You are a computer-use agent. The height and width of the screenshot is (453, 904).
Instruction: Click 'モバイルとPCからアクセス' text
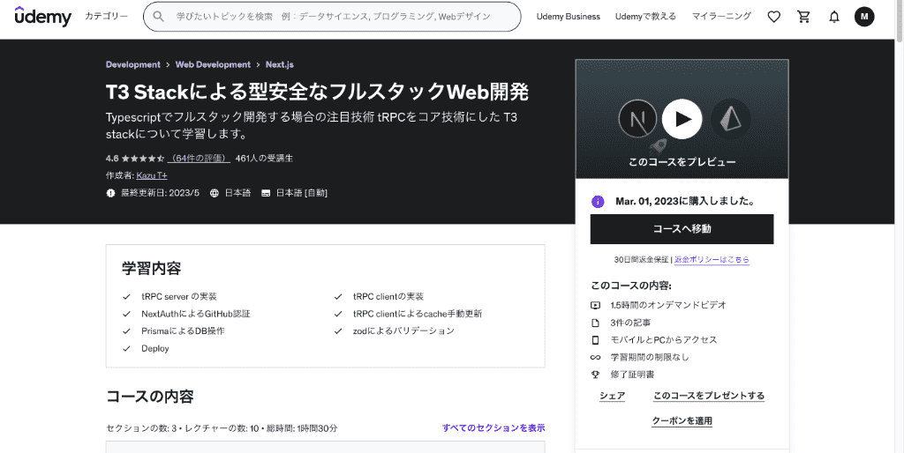(664, 339)
